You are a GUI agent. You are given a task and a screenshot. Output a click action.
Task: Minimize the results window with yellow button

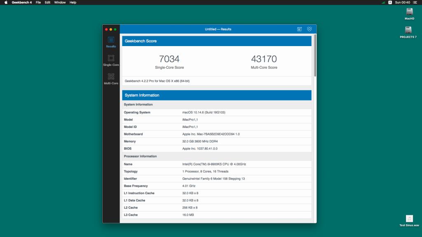pyautogui.click(x=110, y=29)
